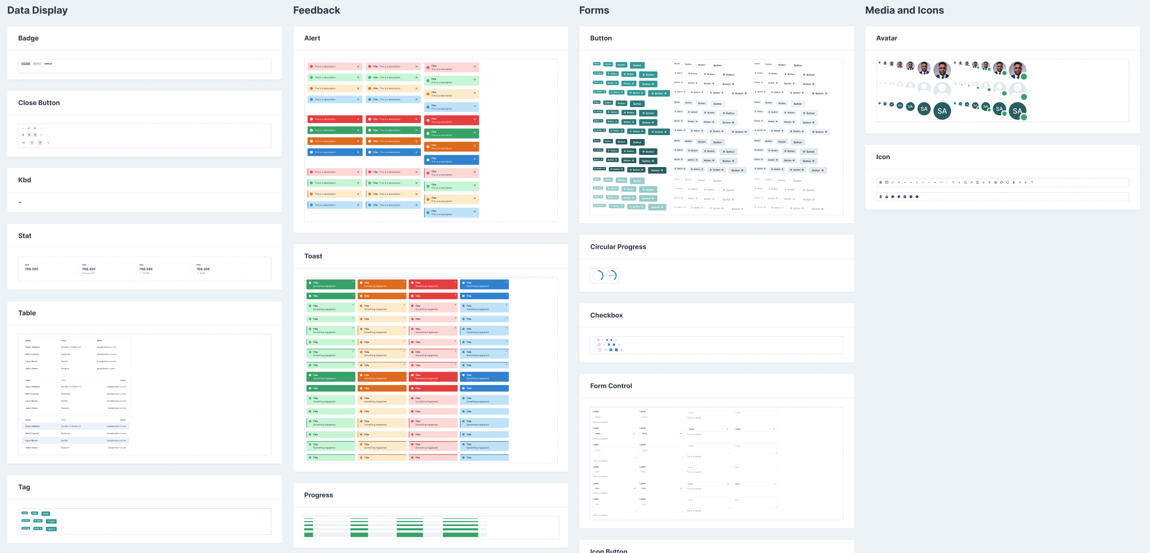Click the Media and Icons column heading

(x=904, y=10)
